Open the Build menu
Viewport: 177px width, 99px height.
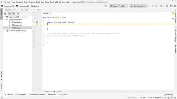click(x=38, y=2)
